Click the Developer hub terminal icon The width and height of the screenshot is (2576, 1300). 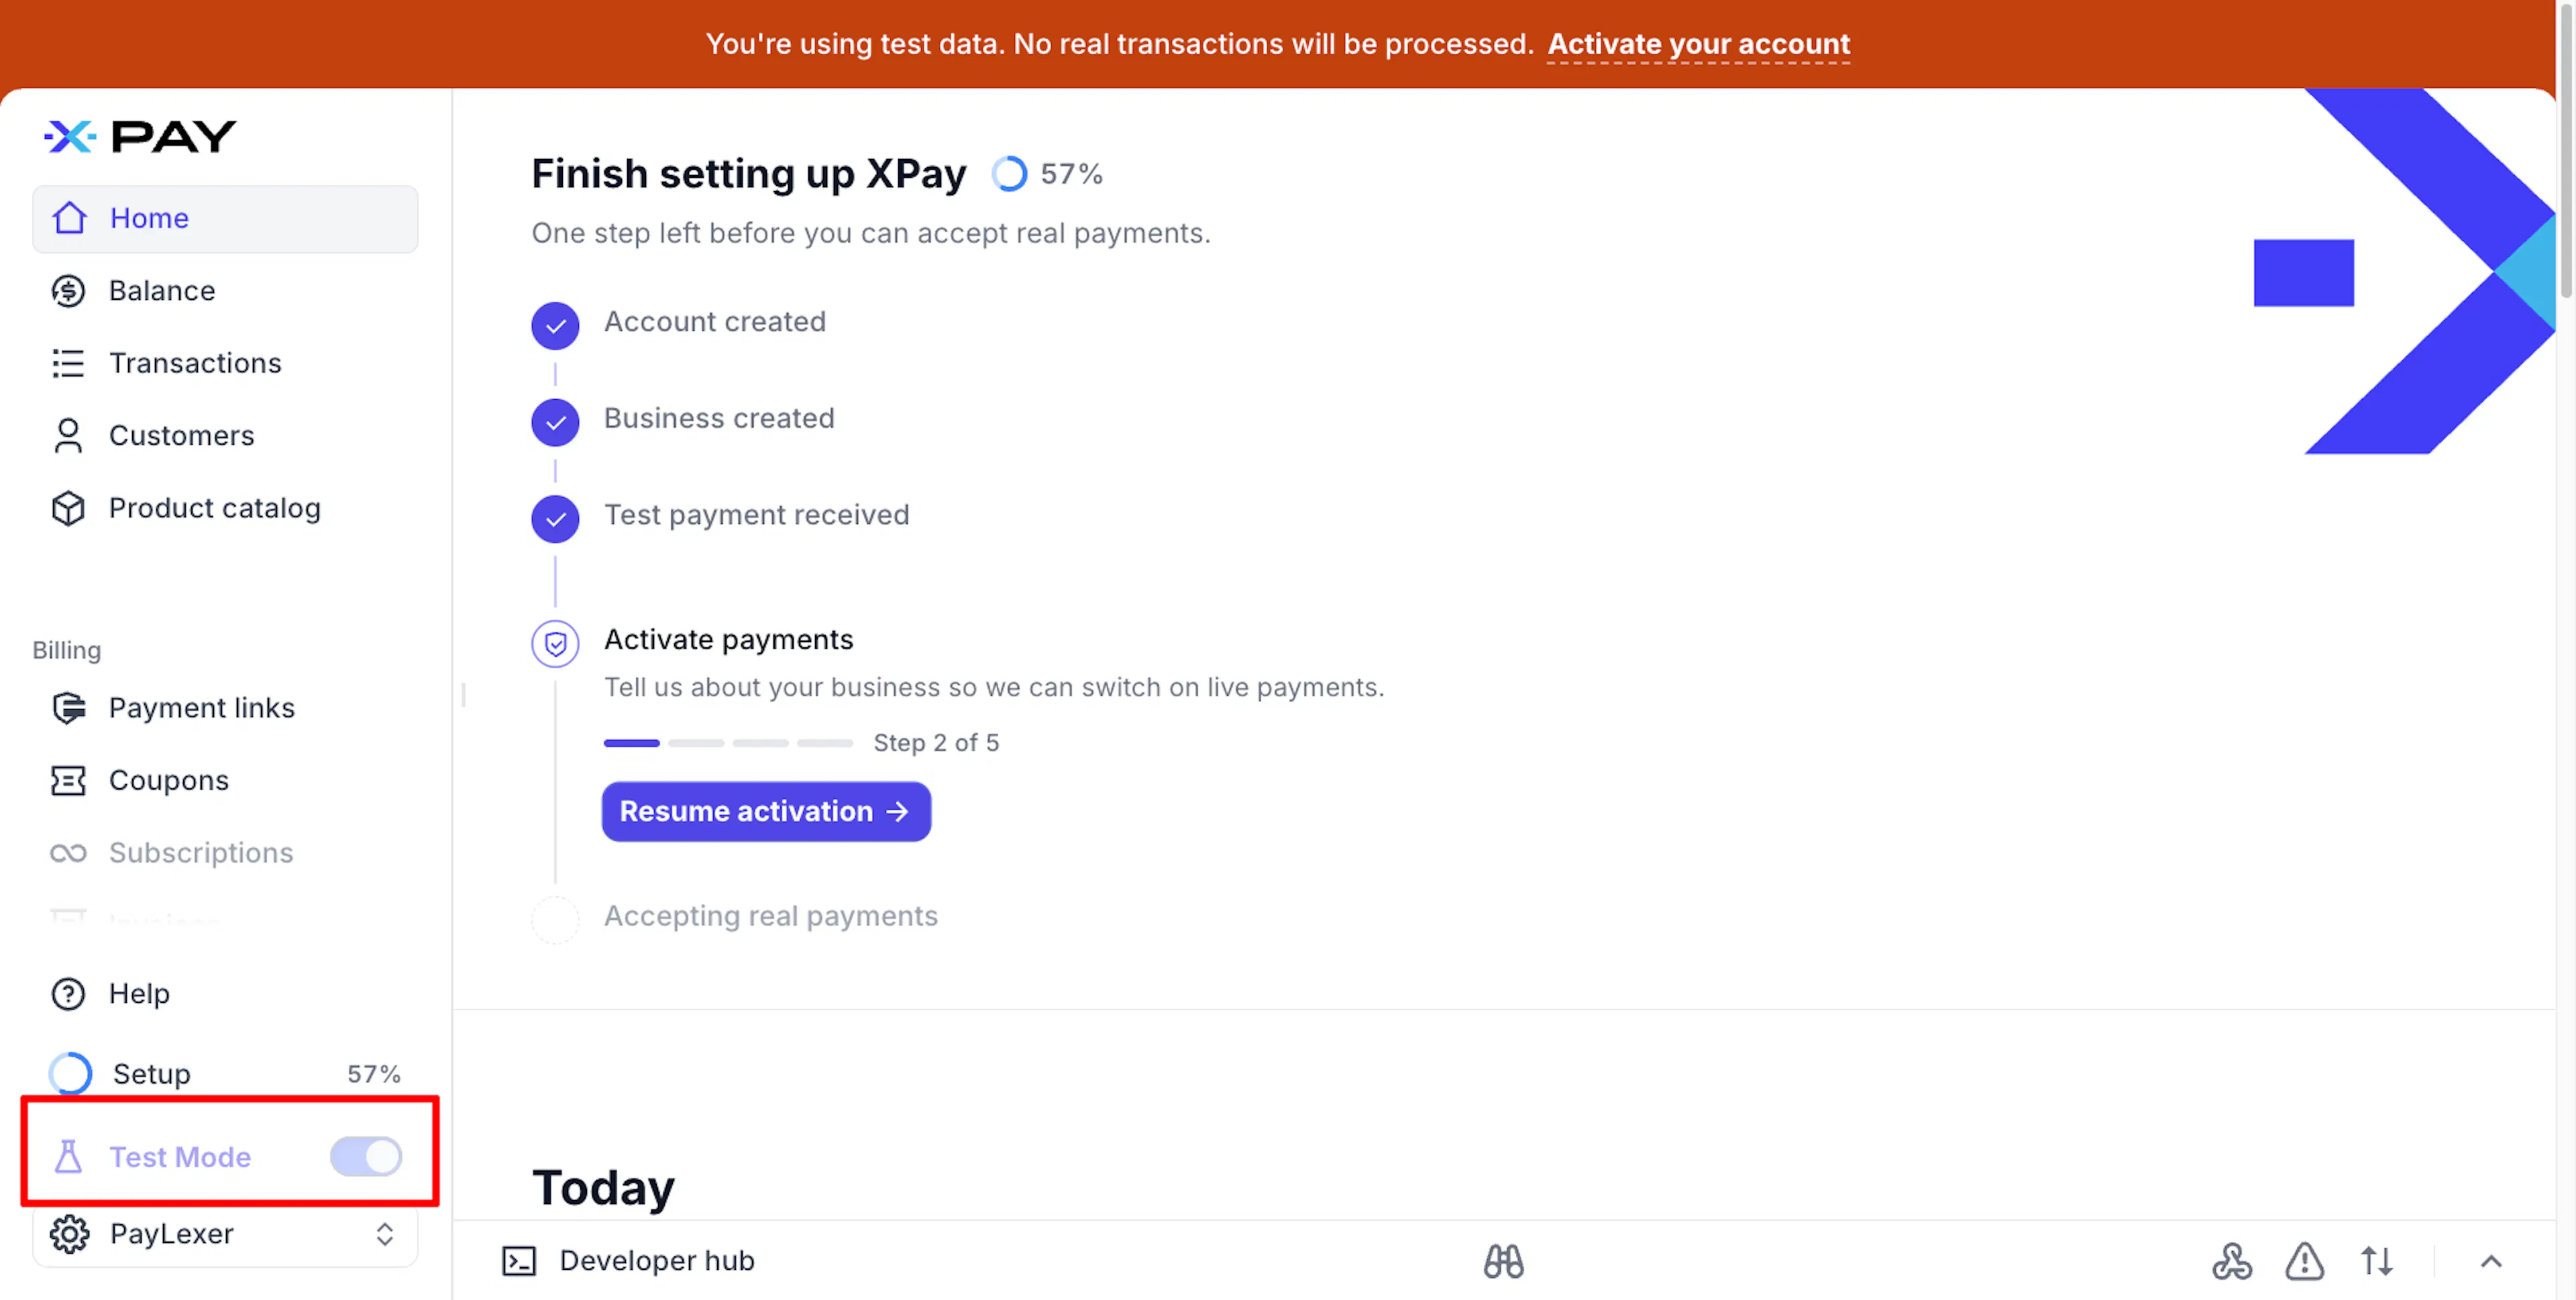[519, 1261]
